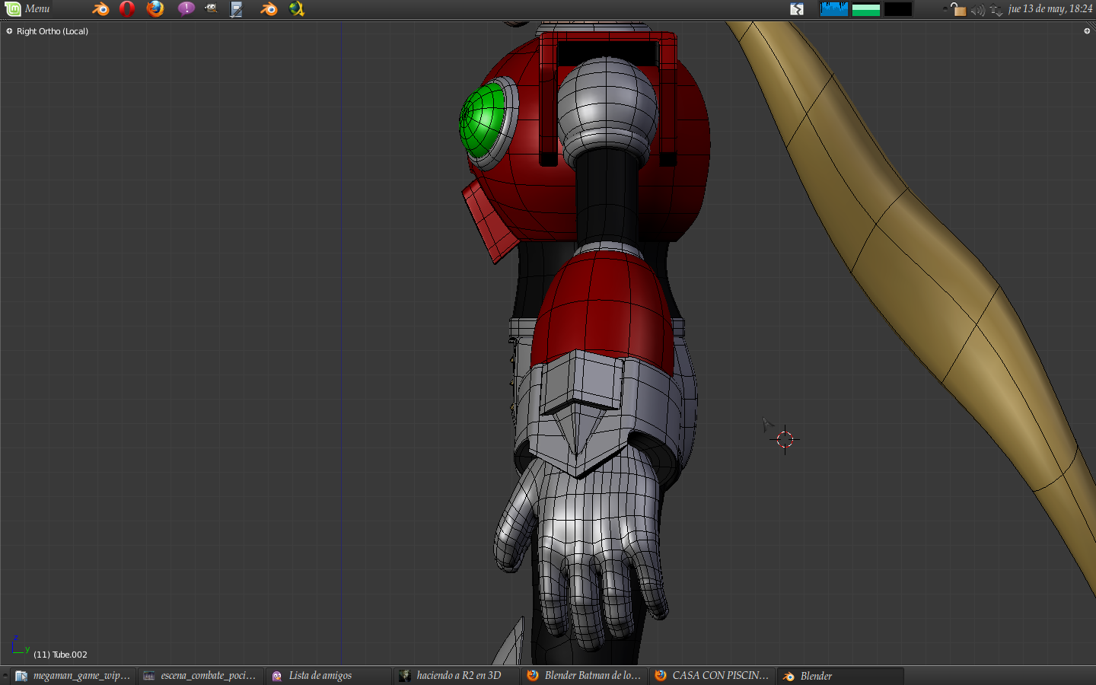Launch the second Blender icon beside the text editor
Image resolution: width=1096 pixels, height=685 pixels.
pyautogui.click(x=269, y=9)
